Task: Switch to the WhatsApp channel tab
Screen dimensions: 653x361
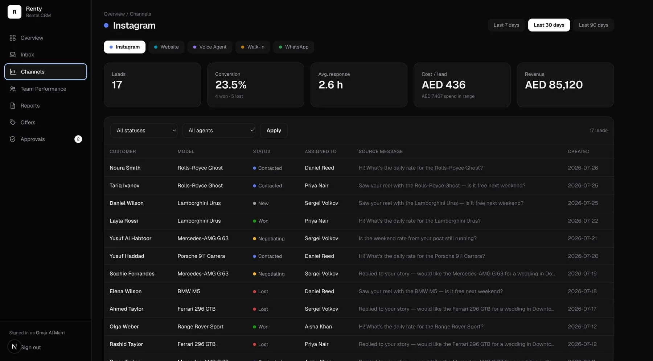Action: (x=293, y=47)
